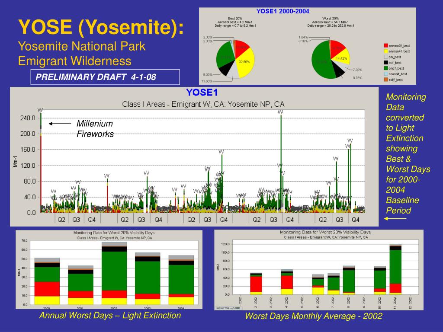Click the "YOSE1 2000-2004" pie panel heading
Image resolution: width=443 pixels, height=332 pixels.
coord(283,11)
